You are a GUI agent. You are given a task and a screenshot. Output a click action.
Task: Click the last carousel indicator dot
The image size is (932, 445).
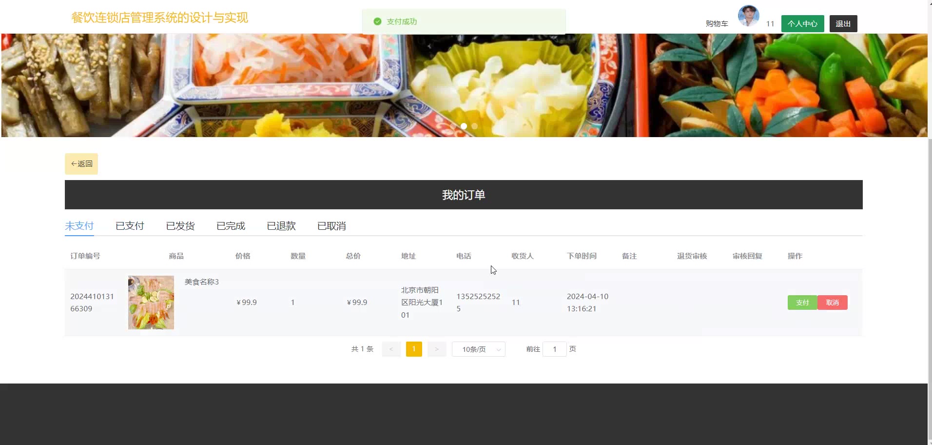(474, 126)
